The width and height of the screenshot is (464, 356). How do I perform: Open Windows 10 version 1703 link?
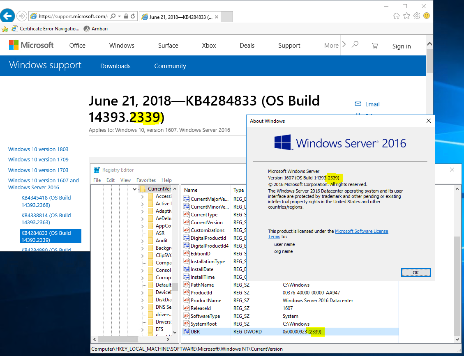38,170
